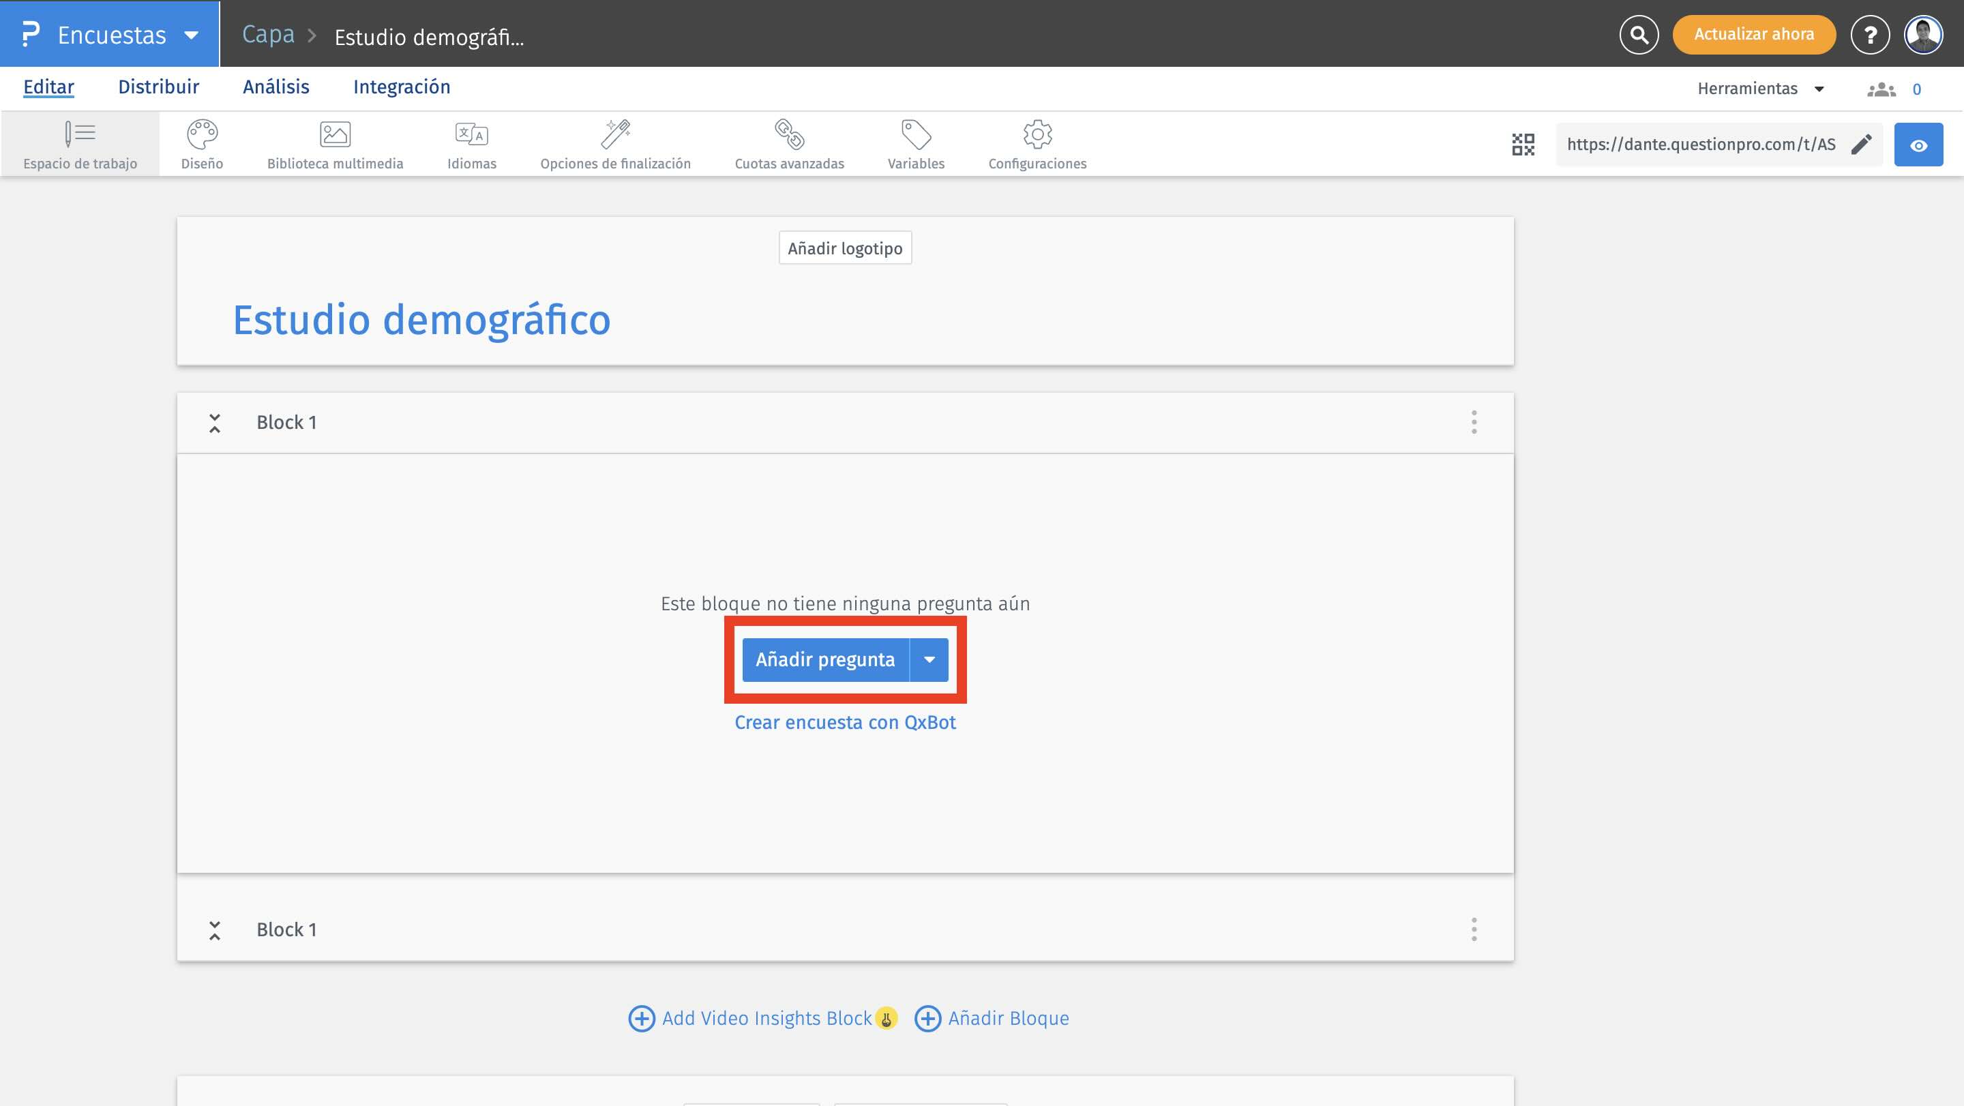This screenshot has width=1964, height=1106.
Task: Switch to the Distribuir tab
Action: [159, 87]
